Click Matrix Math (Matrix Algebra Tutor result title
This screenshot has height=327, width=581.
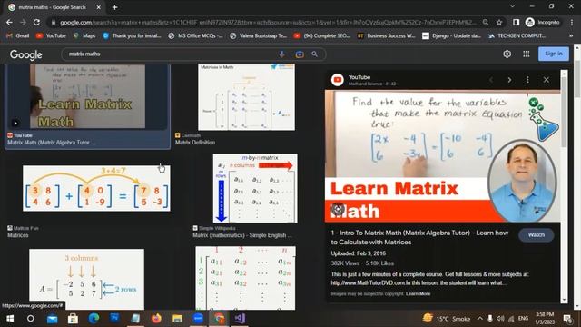(51, 143)
